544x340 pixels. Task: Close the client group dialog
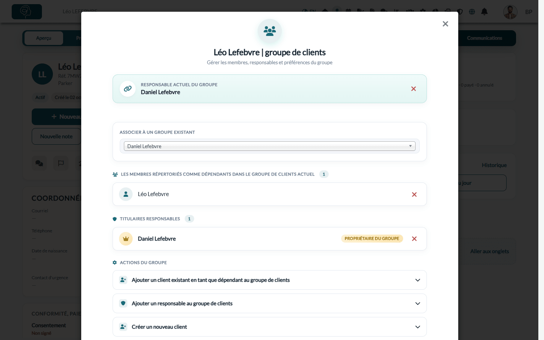tap(445, 24)
